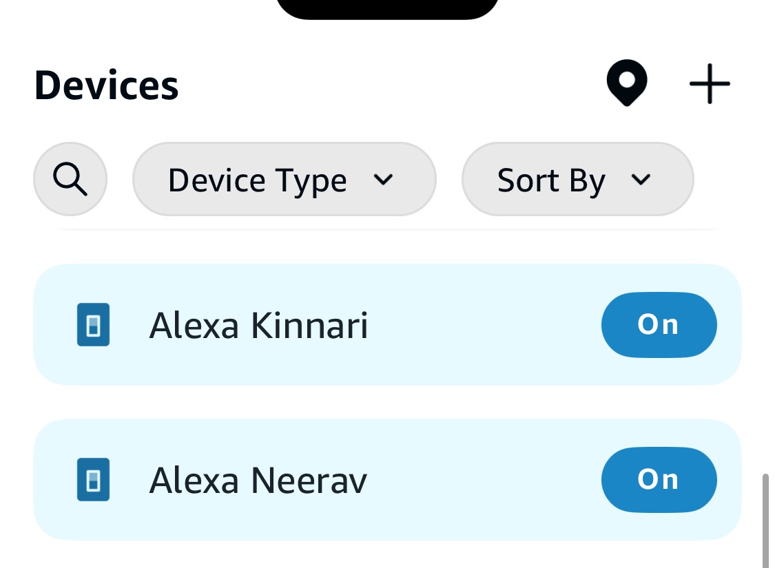Tap the switch icon beside Alexa Neerav
Image resolution: width=775 pixels, height=568 pixels.
[x=94, y=480]
